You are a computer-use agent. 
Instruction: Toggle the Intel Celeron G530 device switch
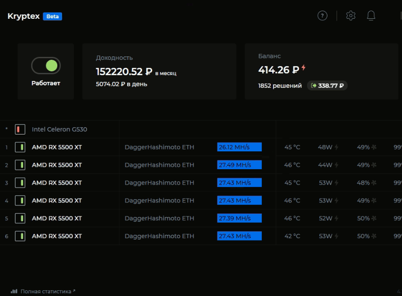pos(20,129)
